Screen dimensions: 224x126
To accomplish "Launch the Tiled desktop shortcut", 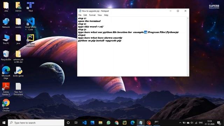I will tap(30, 7).
